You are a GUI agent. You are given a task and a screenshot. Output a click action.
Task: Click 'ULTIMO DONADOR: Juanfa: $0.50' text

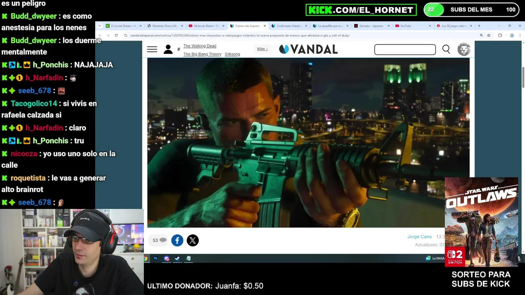[205, 286]
